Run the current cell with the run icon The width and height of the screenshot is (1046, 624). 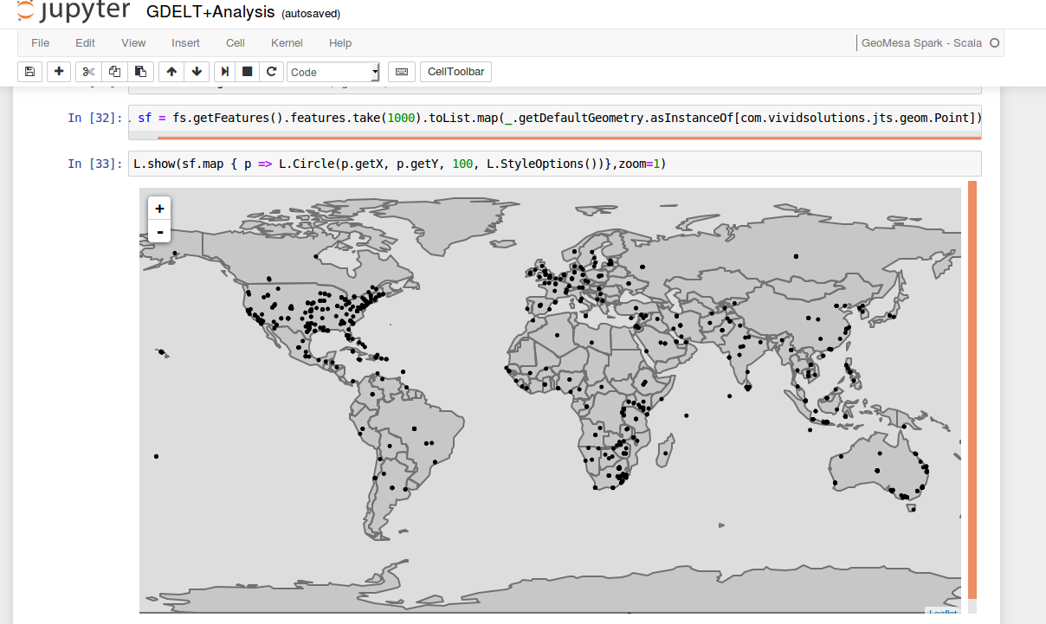click(223, 72)
